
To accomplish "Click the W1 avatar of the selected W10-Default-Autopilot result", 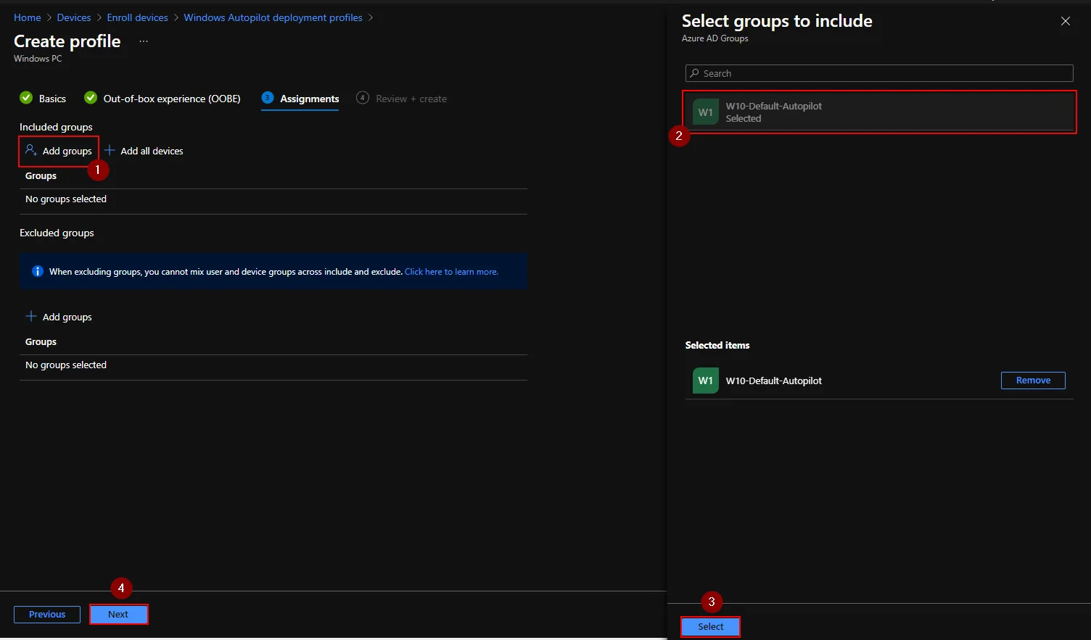I will pyautogui.click(x=706, y=112).
